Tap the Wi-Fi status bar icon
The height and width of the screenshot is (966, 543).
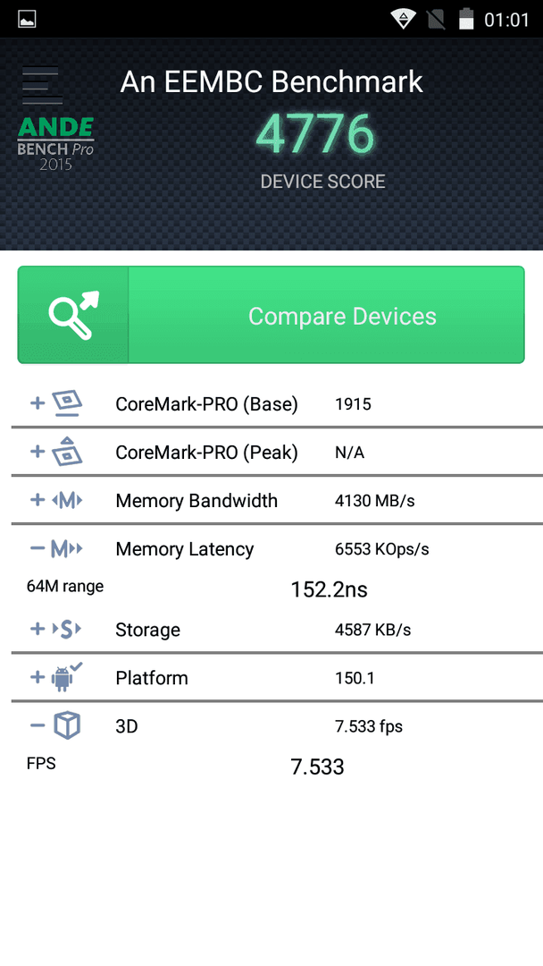click(403, 19)
